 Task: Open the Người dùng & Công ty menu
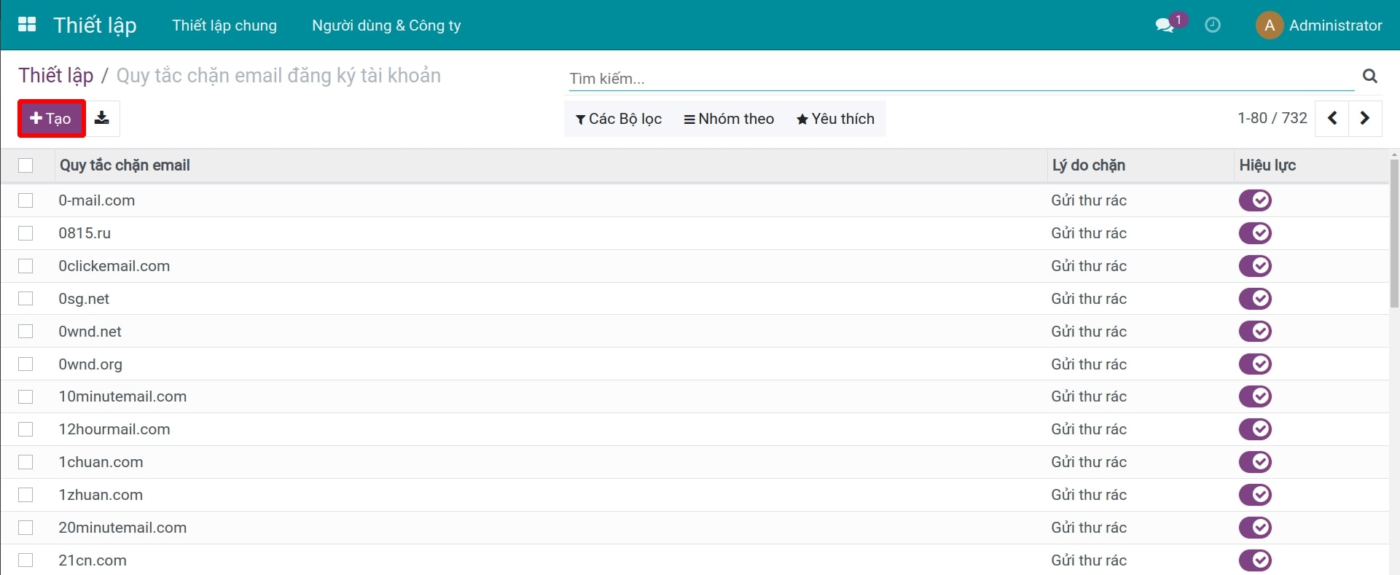click(x=386, y=26)
